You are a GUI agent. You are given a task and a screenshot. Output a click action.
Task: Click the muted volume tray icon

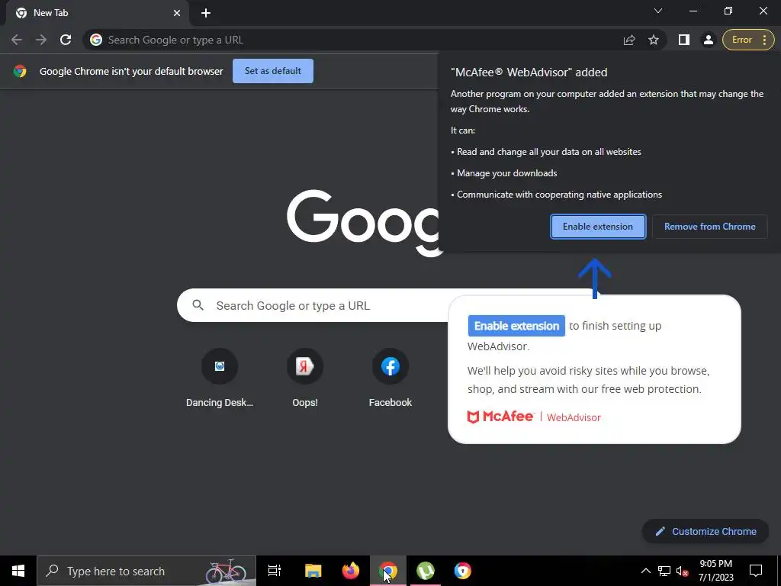coord(683,571)
